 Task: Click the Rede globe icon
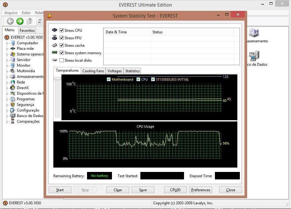pos(13,82)
